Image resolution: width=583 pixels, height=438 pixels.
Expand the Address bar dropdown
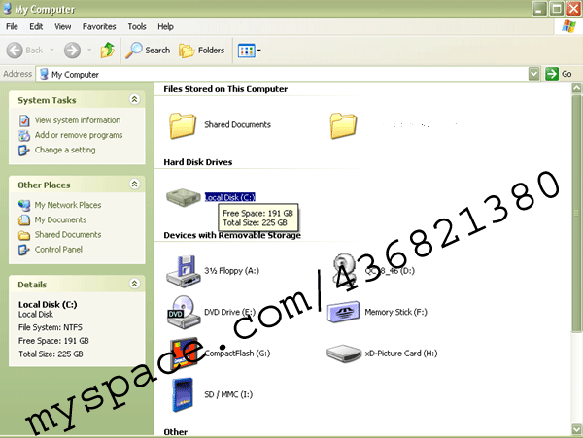tap(533, 74)
